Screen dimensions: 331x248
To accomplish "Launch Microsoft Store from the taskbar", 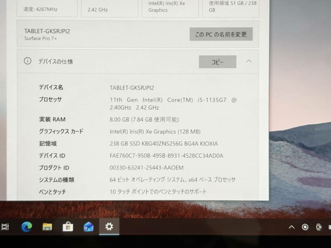I will (68, 227).
